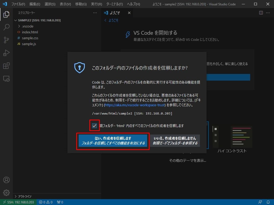The image size is (274, 205).
Task: Open sample.js in the explorer
Action: point(29,44)
